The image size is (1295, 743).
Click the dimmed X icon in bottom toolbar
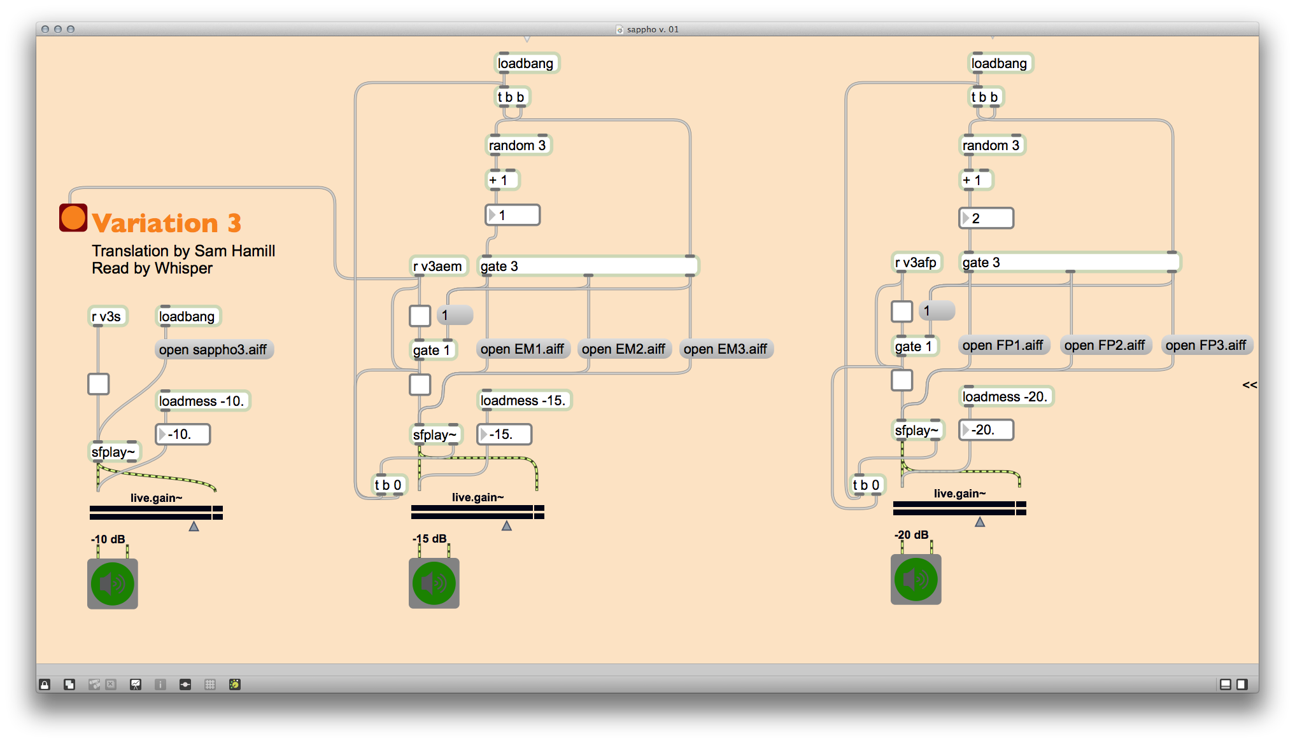pyautogui.click(x=111, y=684)
